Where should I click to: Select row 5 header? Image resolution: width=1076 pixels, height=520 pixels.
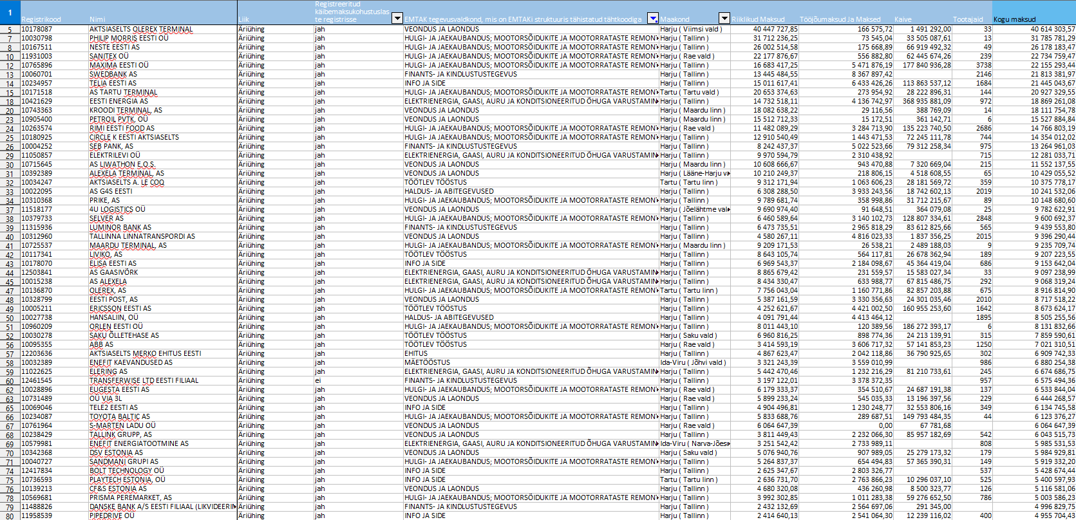point(10,30)
